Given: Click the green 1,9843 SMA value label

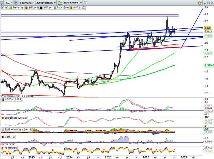Looking at the screenshot, I should tap(209, 66).
